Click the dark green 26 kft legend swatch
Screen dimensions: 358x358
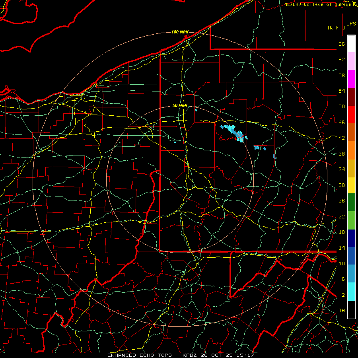[x=351, y=202]
